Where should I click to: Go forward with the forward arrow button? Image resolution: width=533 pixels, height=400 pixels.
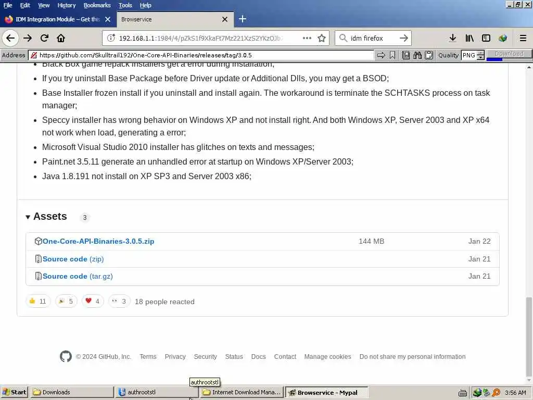click(x=28, y=38)
